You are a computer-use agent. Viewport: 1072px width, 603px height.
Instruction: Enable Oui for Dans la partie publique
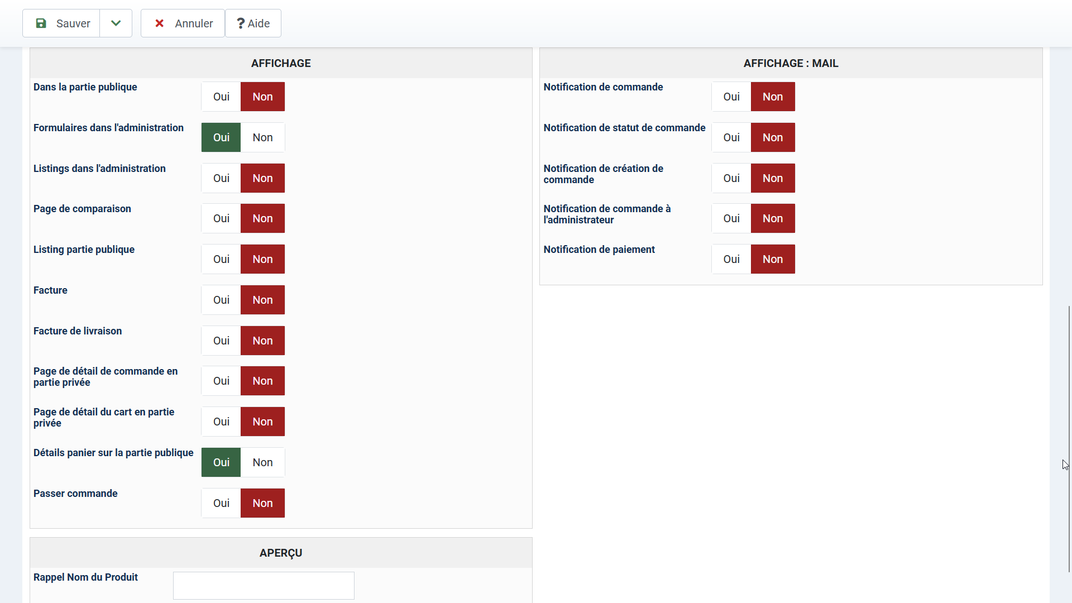pyautogui.click(x=221, y=97)
